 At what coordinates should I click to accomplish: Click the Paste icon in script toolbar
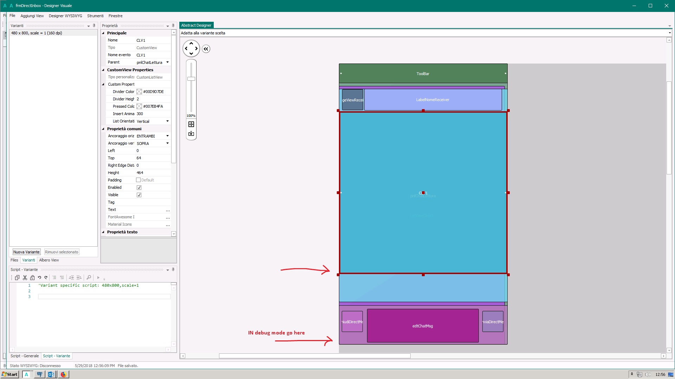[32, 278]
